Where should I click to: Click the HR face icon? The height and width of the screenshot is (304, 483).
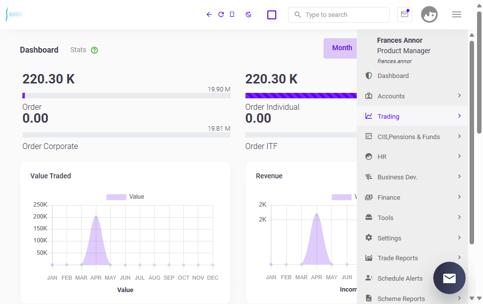point(368,156)
